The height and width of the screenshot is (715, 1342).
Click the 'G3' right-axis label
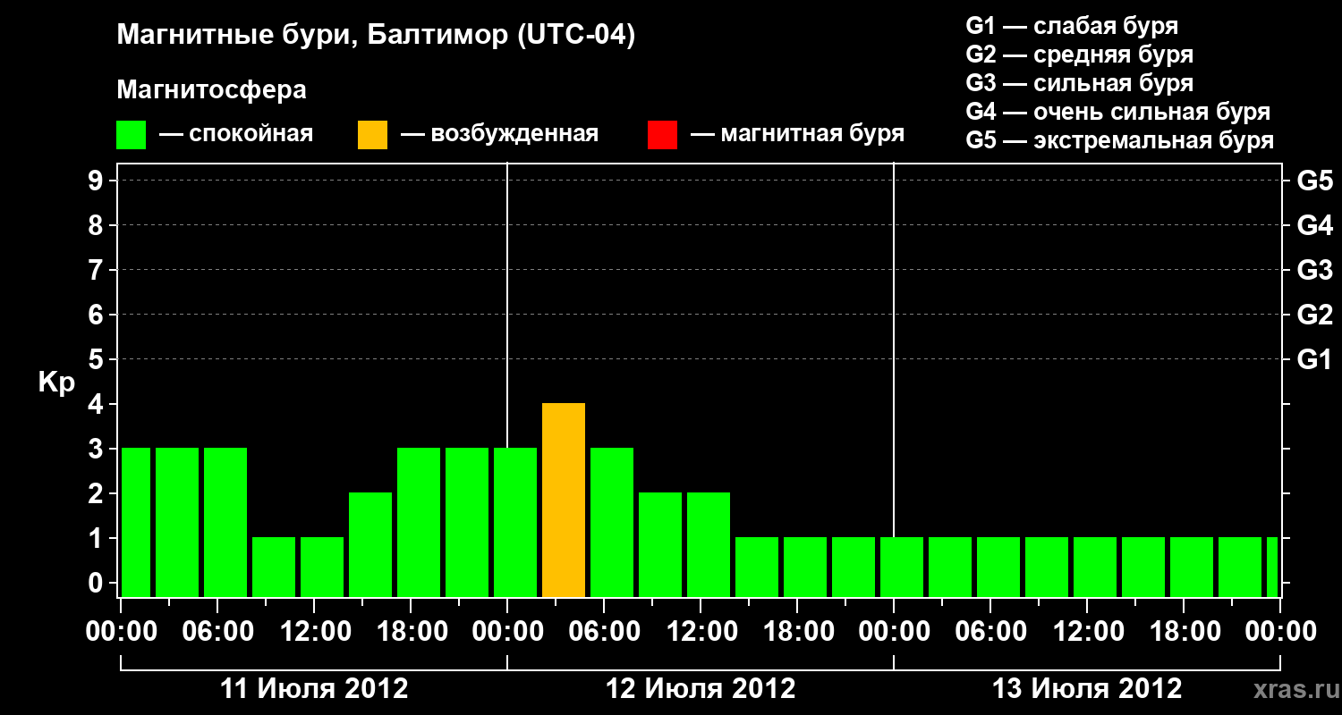point(1315,270)
